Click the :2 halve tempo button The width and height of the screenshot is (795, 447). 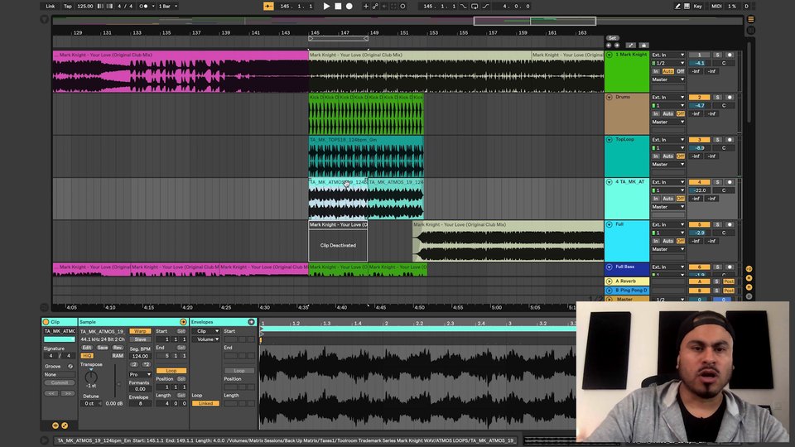(134, 364)
